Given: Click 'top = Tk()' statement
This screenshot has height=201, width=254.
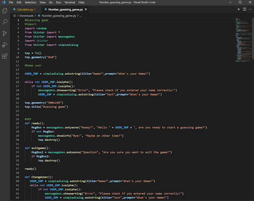Looking at the screenshot, I should (x=33, y=53).
